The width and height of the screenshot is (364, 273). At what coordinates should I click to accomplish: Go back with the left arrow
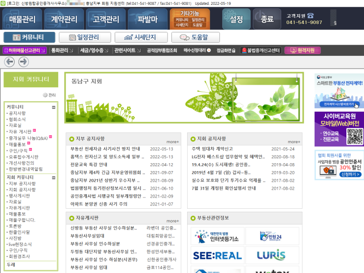pos(9,62)
